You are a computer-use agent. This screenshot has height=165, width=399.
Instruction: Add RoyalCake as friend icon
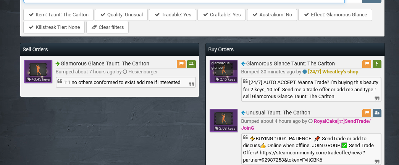pos(377,113)
